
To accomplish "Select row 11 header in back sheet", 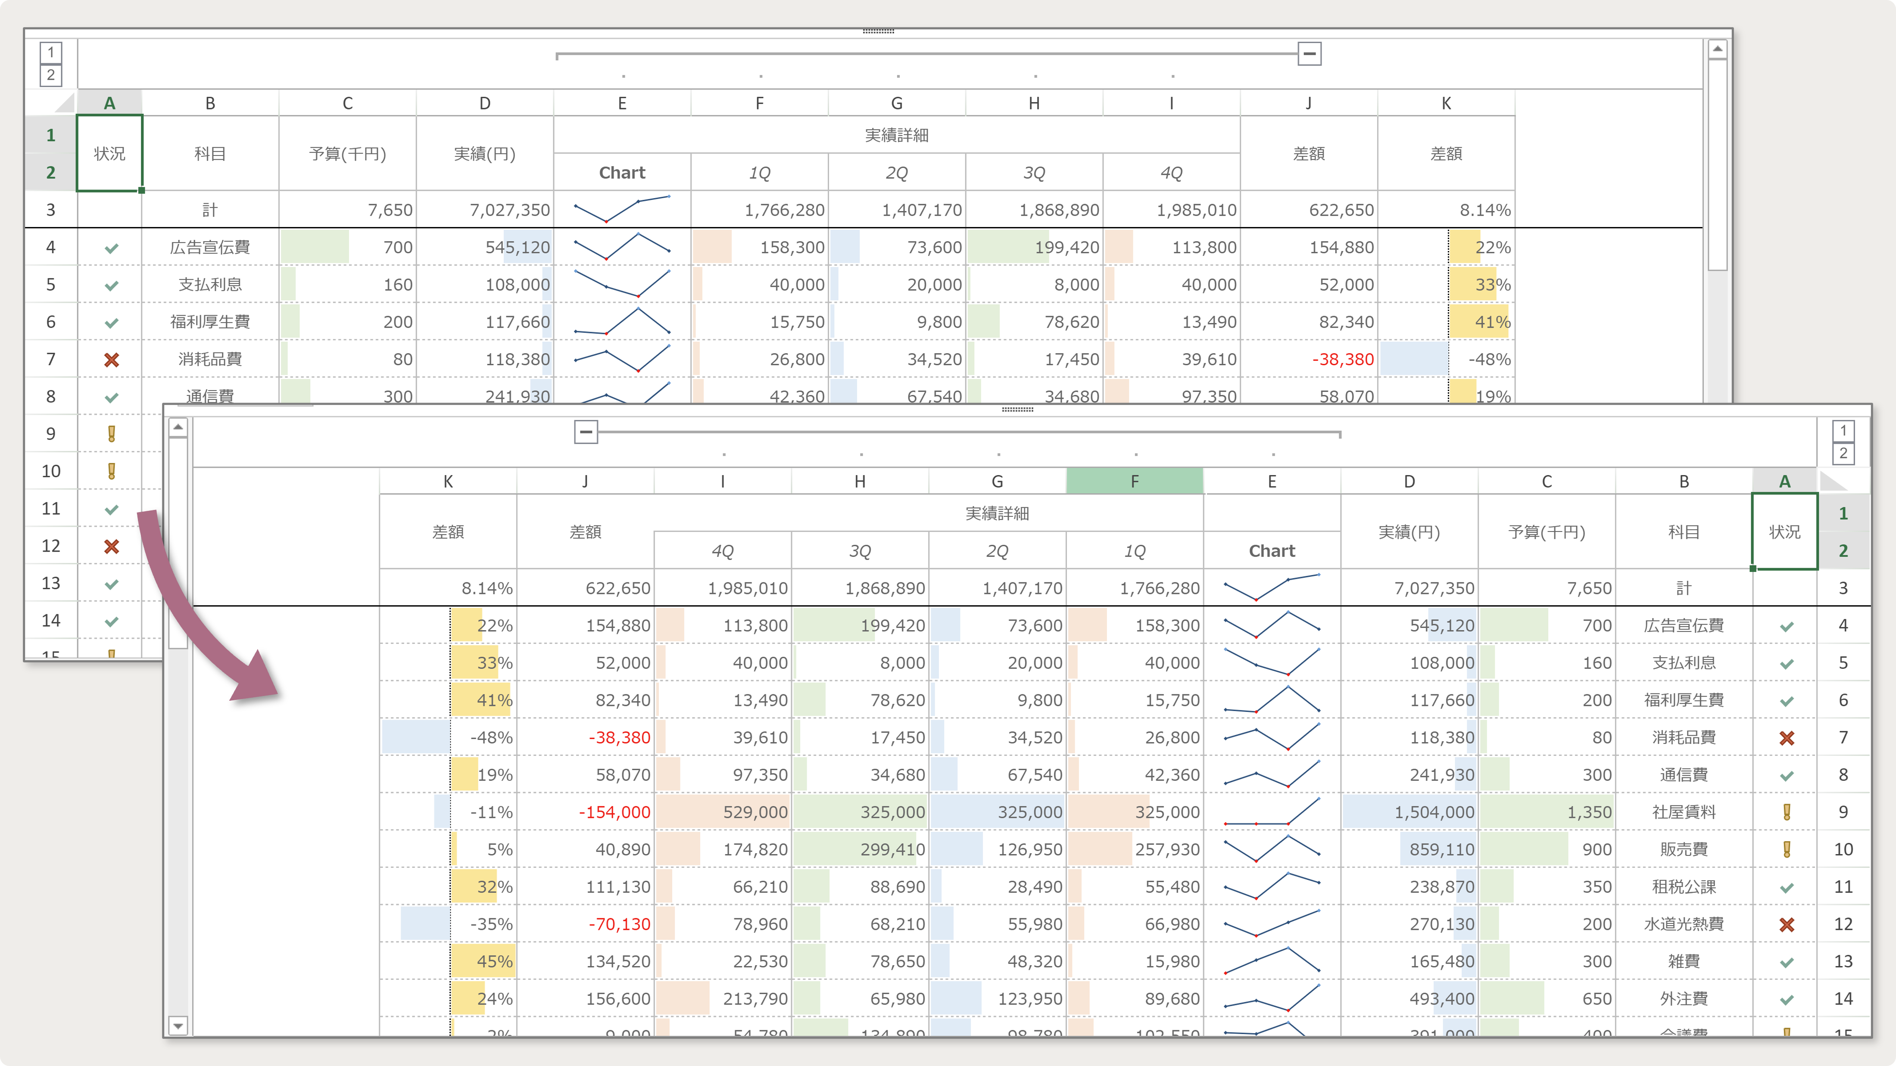I will (51, 508).
